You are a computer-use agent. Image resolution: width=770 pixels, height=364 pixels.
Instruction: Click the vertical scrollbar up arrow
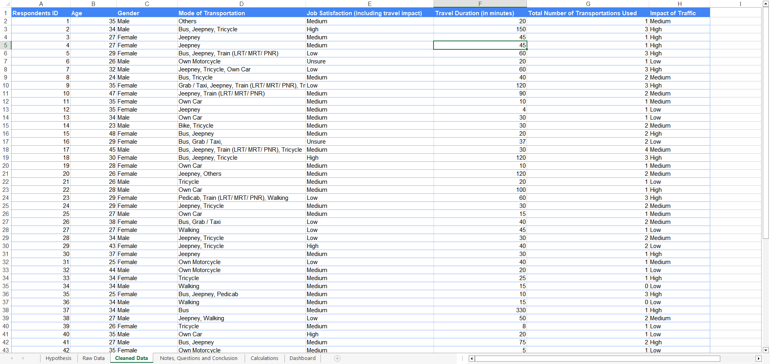click(x=766, y=4)
